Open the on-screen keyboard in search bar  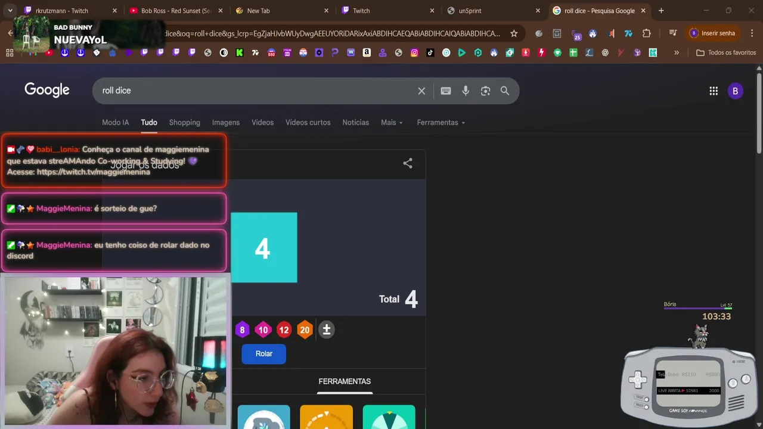(445, 91)
